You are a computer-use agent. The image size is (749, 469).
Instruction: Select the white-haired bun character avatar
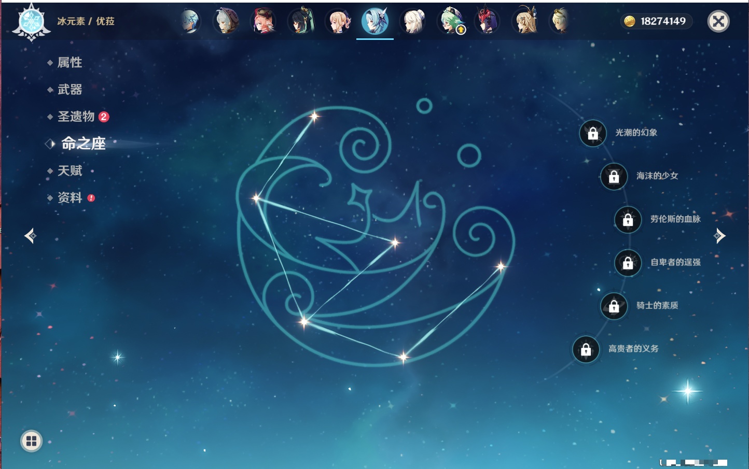[412, 21]
